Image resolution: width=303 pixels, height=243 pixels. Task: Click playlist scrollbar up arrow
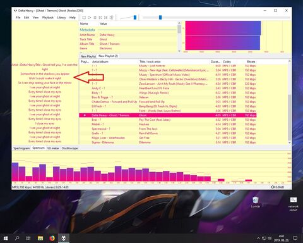[x=290, y=61]
